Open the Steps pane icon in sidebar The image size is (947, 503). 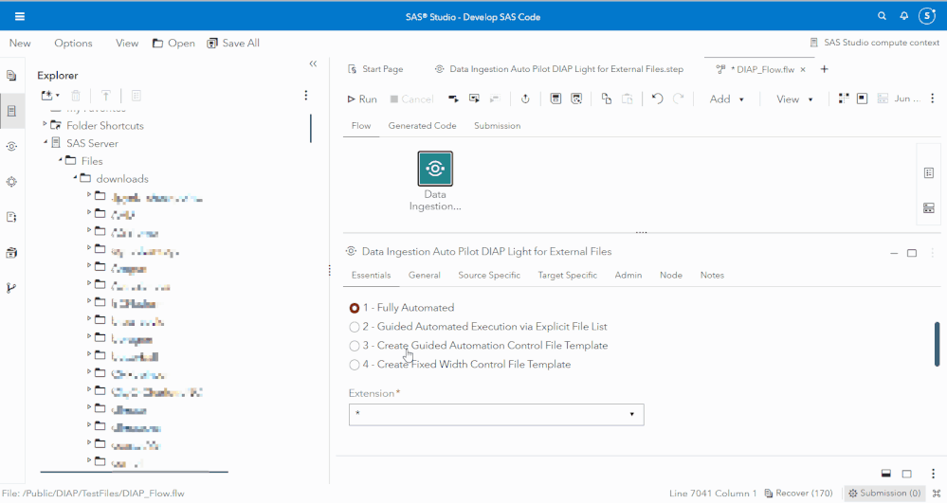coord(11,147)
